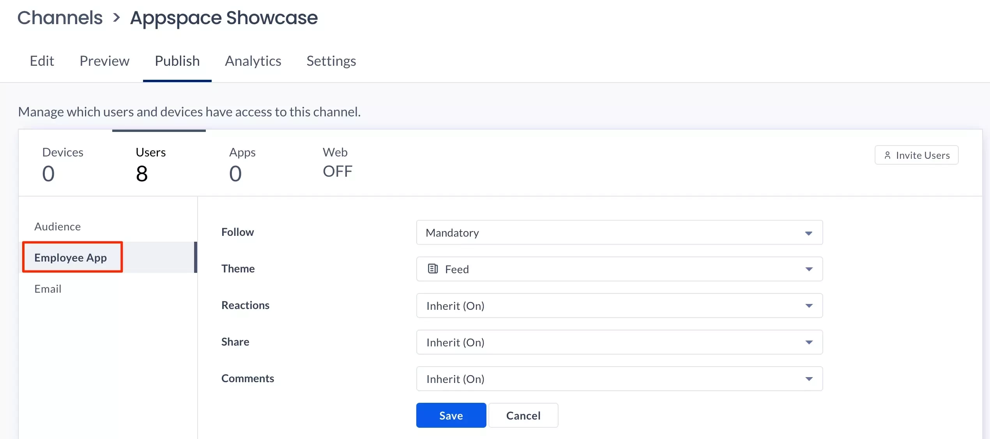Select Email in the side menu
This screenshot has width=990, height=439.
[48, 289]
